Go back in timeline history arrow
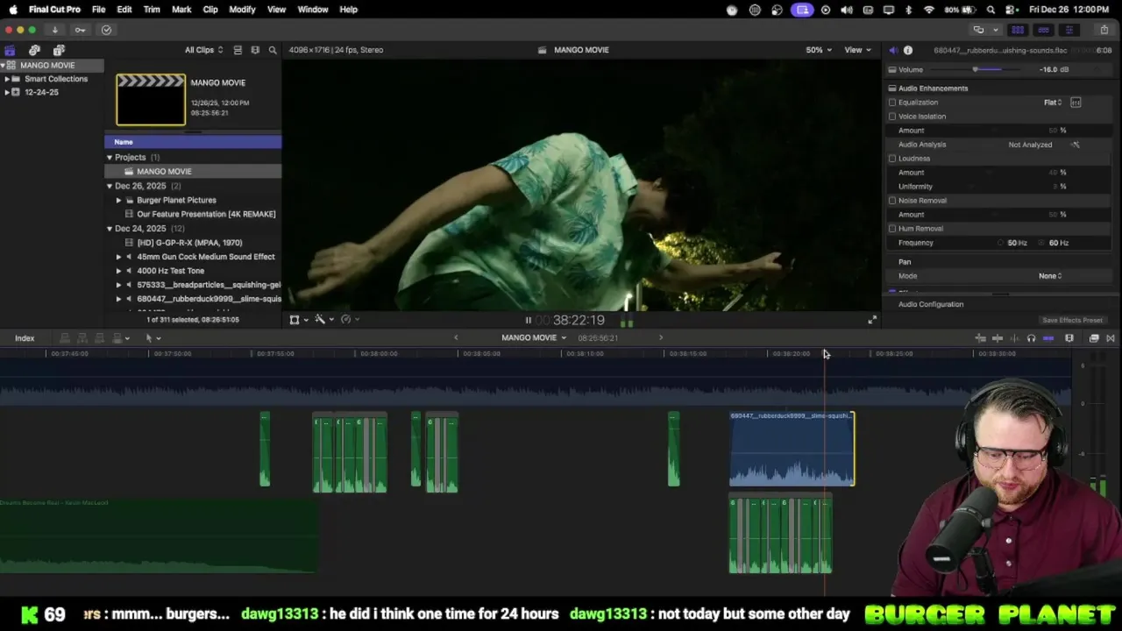This screenshot has height=631, width=1122. (x=456, y=338)
